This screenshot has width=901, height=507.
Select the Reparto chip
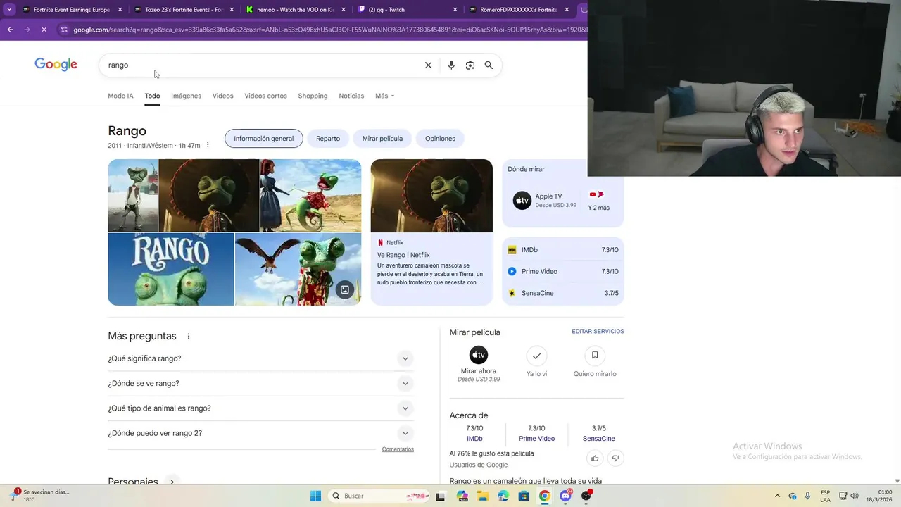pyautogui.click(x=328, y=139)
